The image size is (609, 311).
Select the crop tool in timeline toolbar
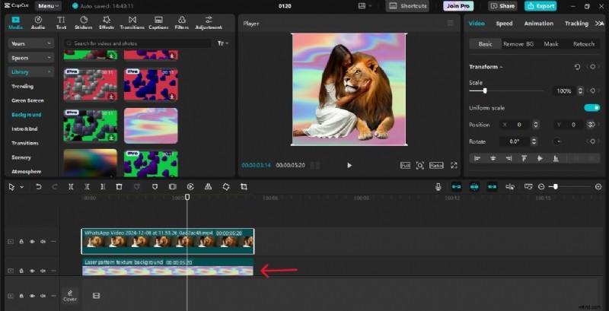(x=244, y=186)
